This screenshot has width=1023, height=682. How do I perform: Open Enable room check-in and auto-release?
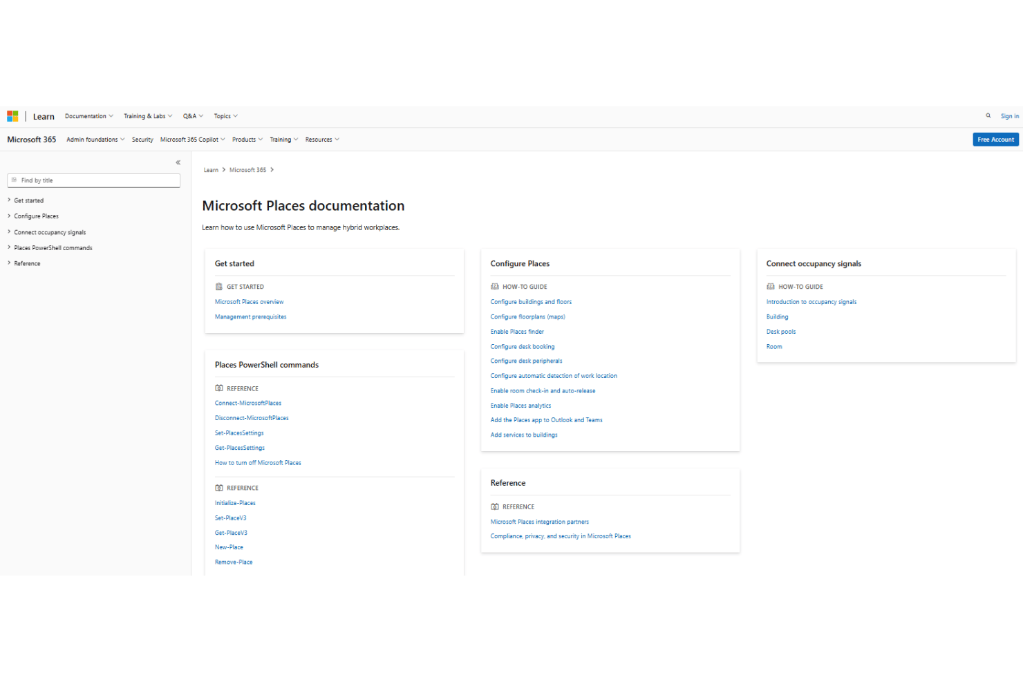point(543,391)
